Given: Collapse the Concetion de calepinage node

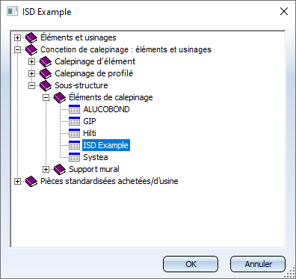Looking at the screenshot, I should pyautogui.click(x=17, y=49).
